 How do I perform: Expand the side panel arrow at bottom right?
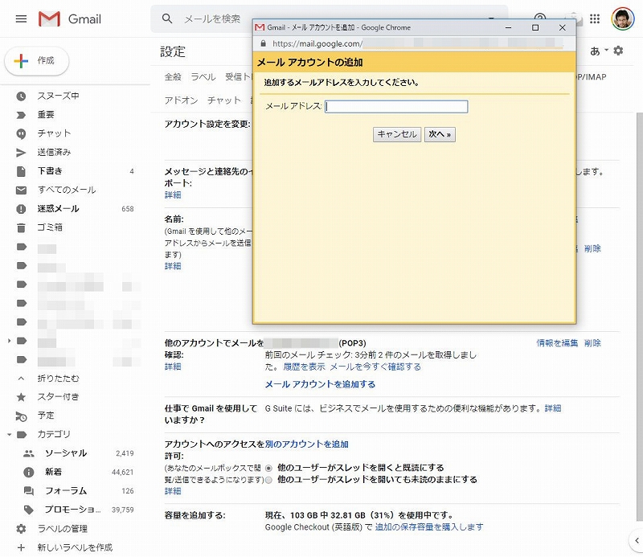(637, 541)
